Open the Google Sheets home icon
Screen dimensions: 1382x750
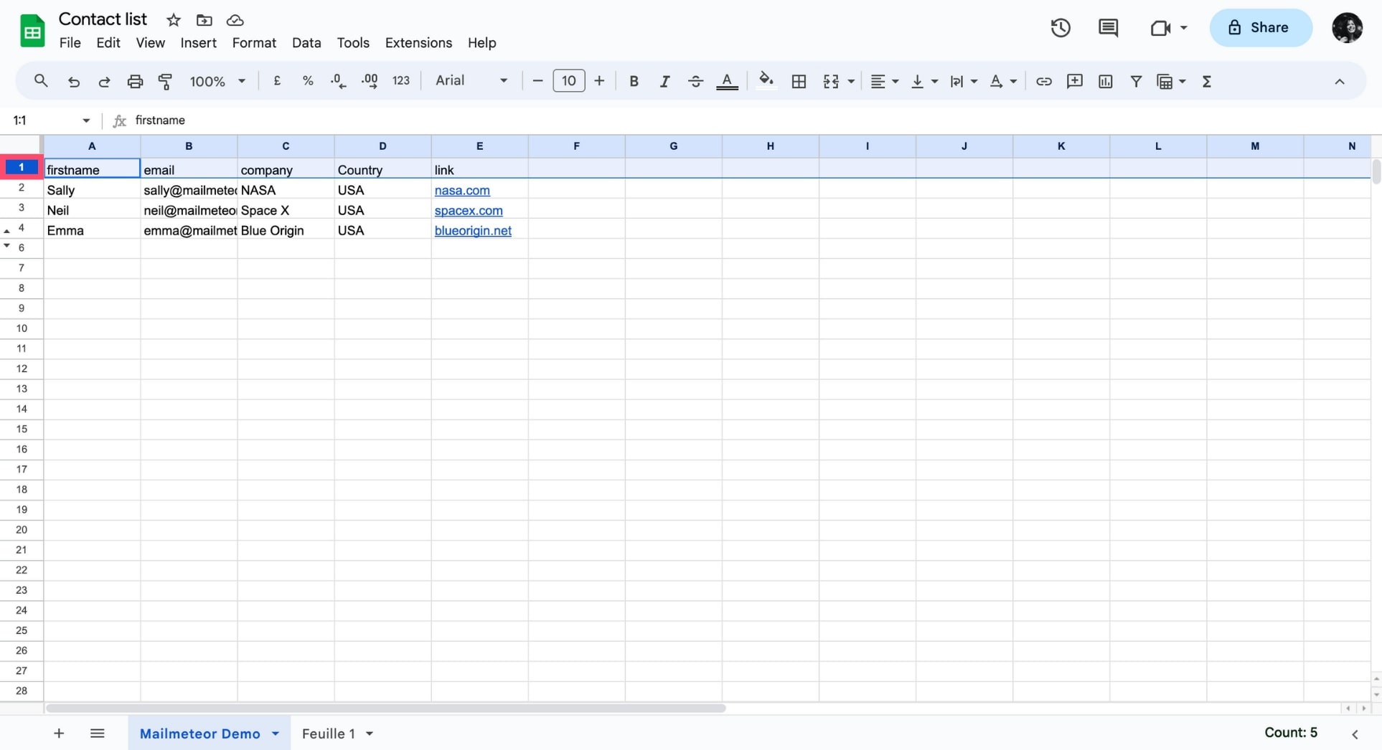[x=32, y=31]
